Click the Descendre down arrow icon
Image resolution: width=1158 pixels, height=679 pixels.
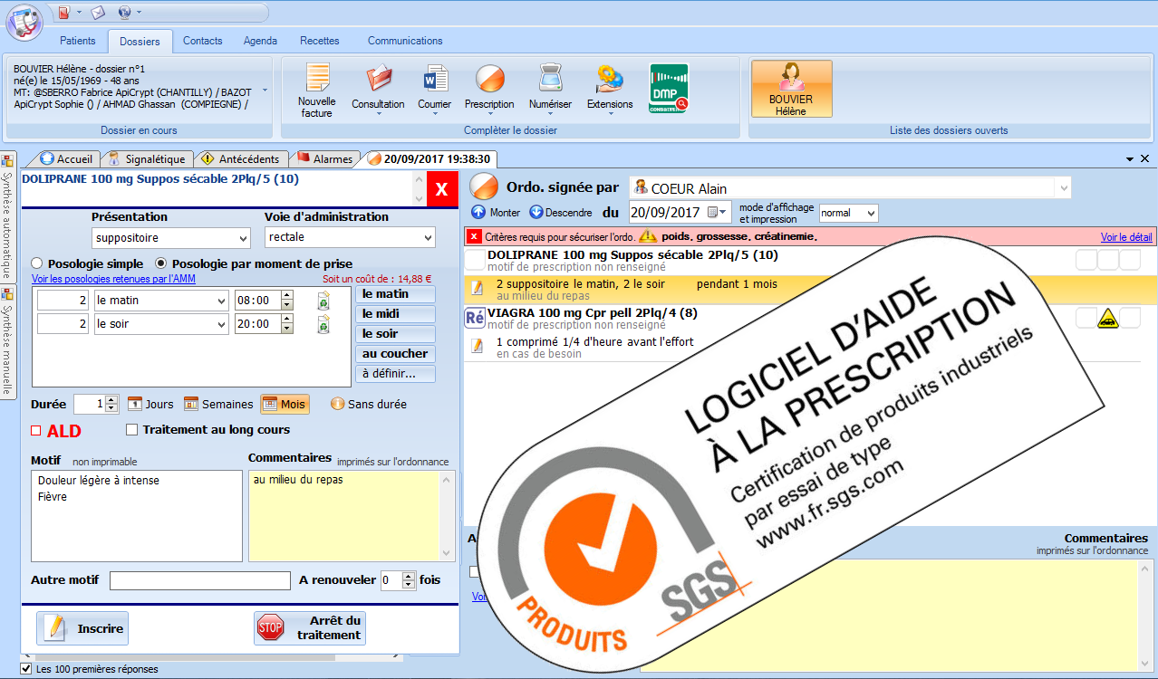click(536, 213)
